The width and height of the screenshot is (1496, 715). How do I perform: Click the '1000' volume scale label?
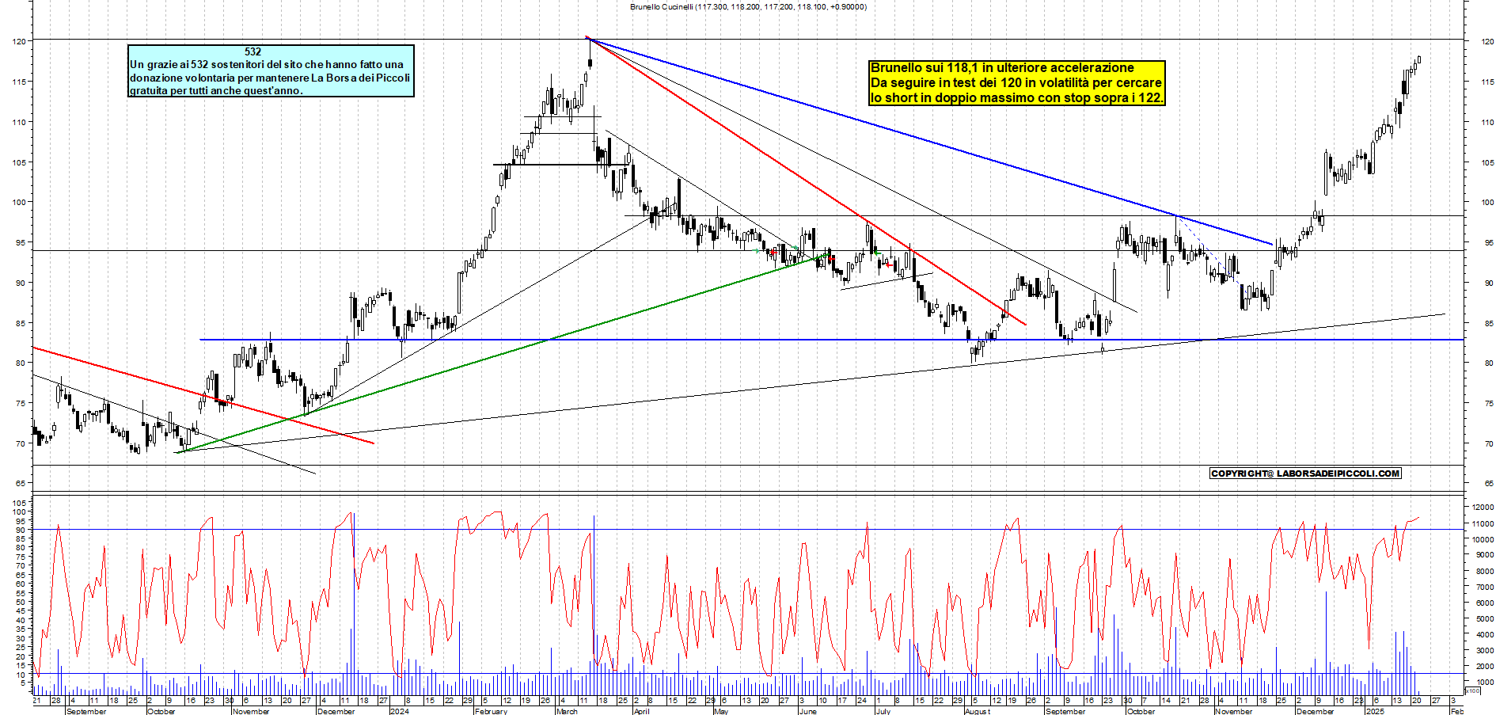click(1484, 682)
